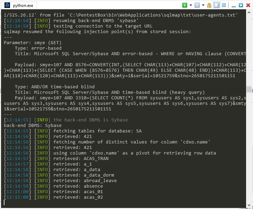This screenshot has width=253, height=209.
Task: Click the active console list icon
Action: [x=197, y=5]
